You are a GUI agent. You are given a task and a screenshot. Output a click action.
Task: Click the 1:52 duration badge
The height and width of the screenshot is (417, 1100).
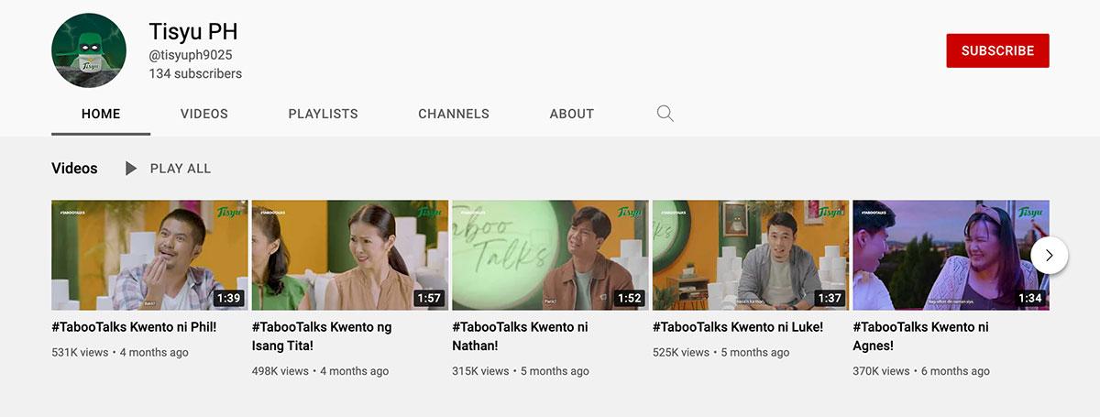tap(629, 298)
